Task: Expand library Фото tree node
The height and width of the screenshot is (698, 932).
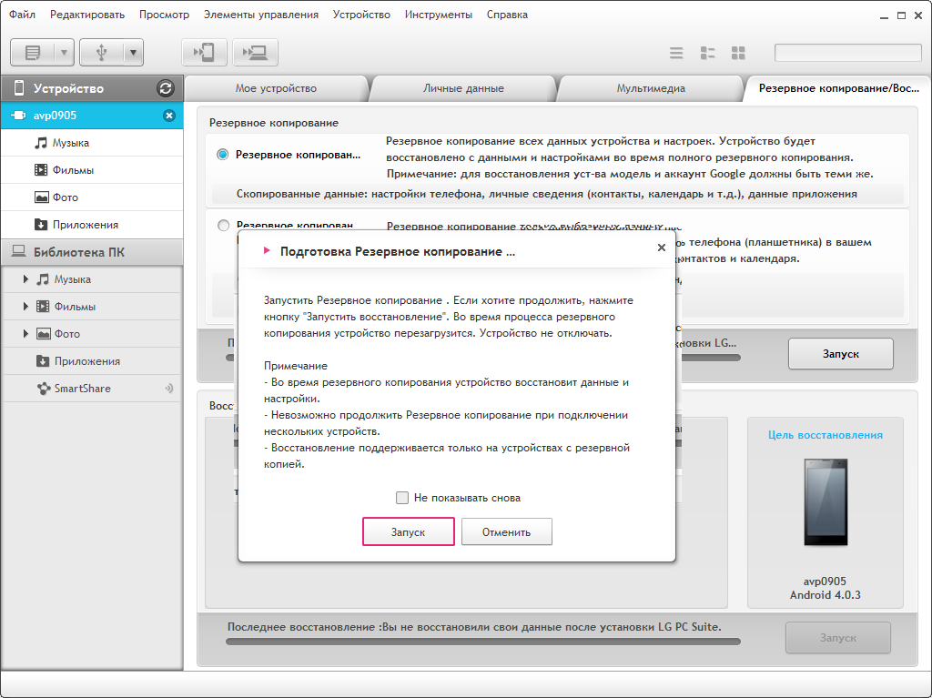Action: click(25, 334)
